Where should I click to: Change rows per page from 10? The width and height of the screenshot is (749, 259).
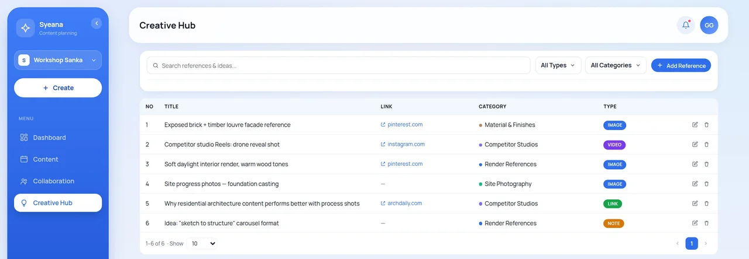click(202, 243)
